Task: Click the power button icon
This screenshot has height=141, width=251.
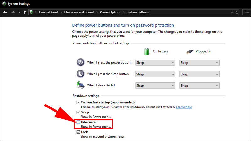Action: [x=81, y=62]
